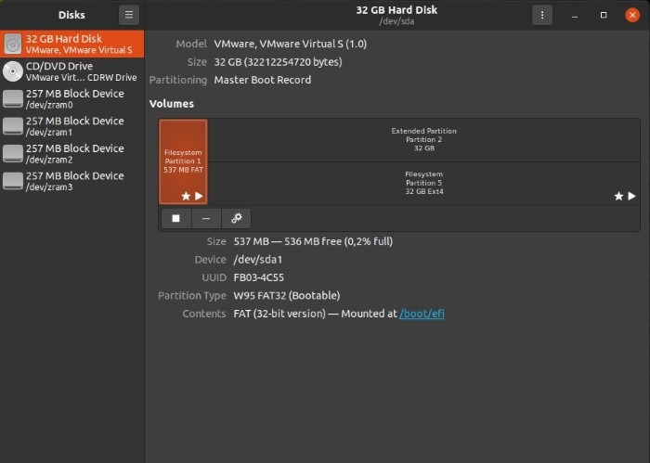Image resolution: width=650 pixels, height=463 pixels.
Task: Maximize the Disks window
Action: click(604, 15)
